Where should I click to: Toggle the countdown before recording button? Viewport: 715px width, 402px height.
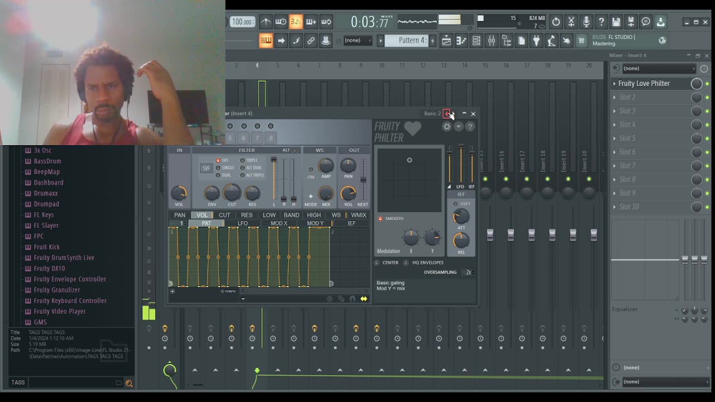pyautogui.click(x=296, y=22)
